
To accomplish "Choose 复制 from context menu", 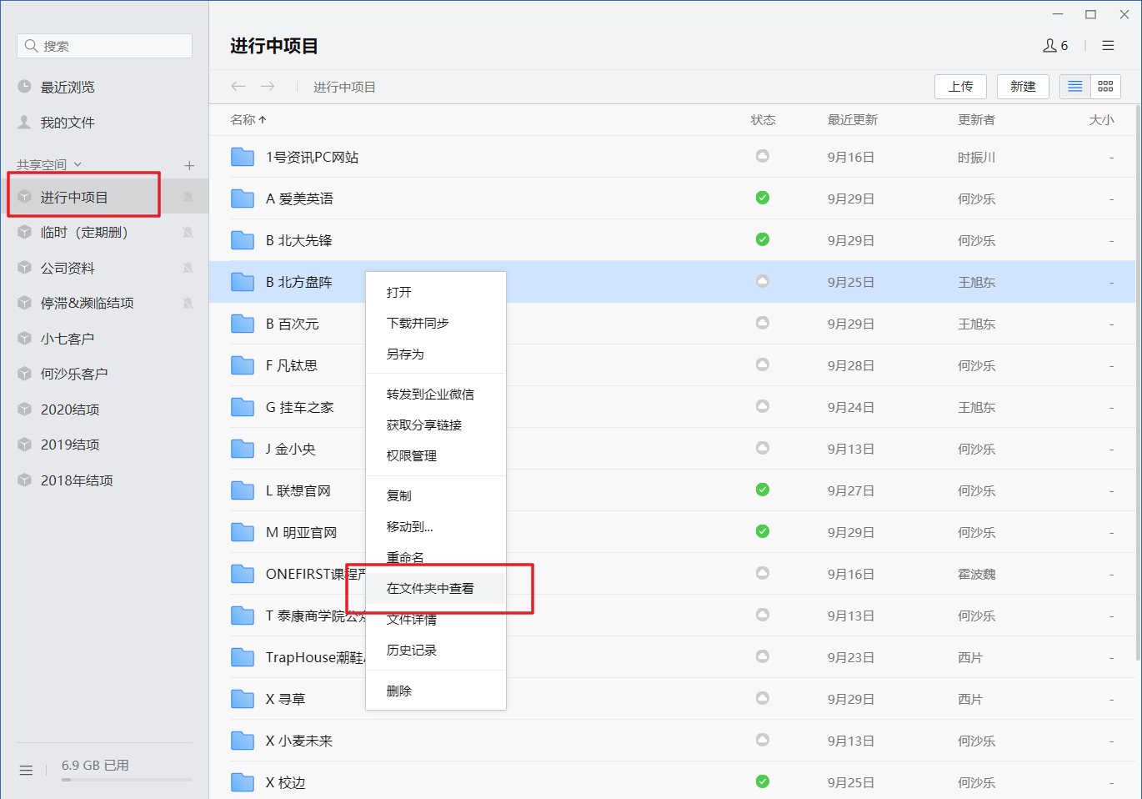I will (436, 495).
